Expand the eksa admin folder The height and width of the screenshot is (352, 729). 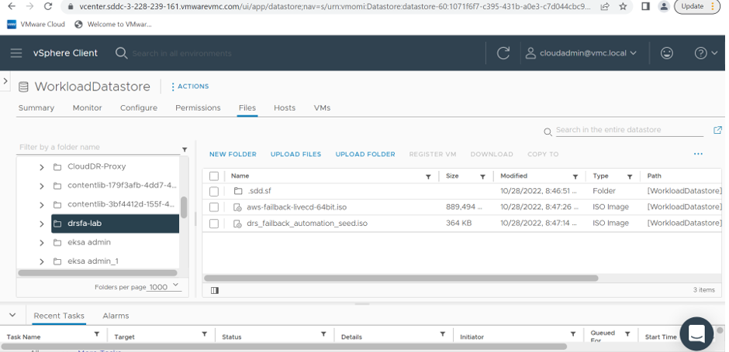[x=41, y=243]
